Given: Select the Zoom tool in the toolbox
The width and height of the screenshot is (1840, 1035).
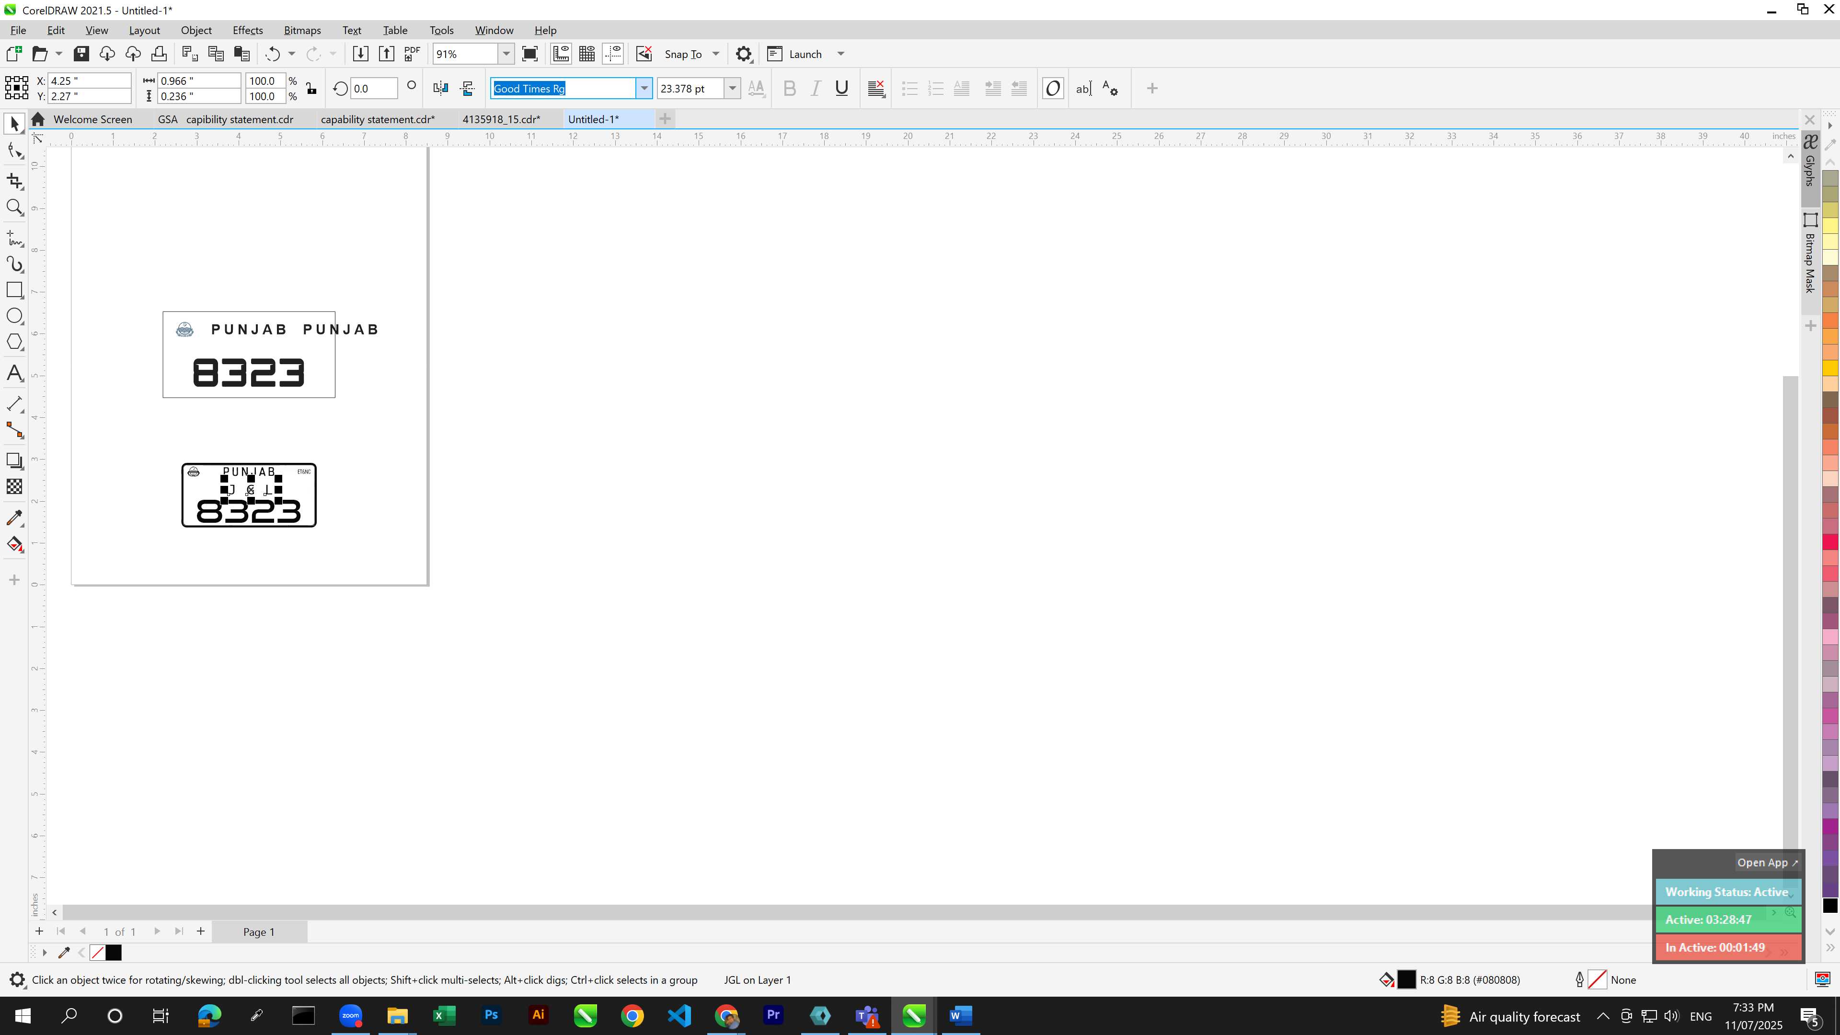Looking at the screenshot, I should pos(14,208).
